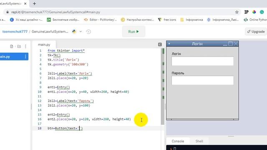Open the Інформатика_Льві bookmark

(223, 20)
